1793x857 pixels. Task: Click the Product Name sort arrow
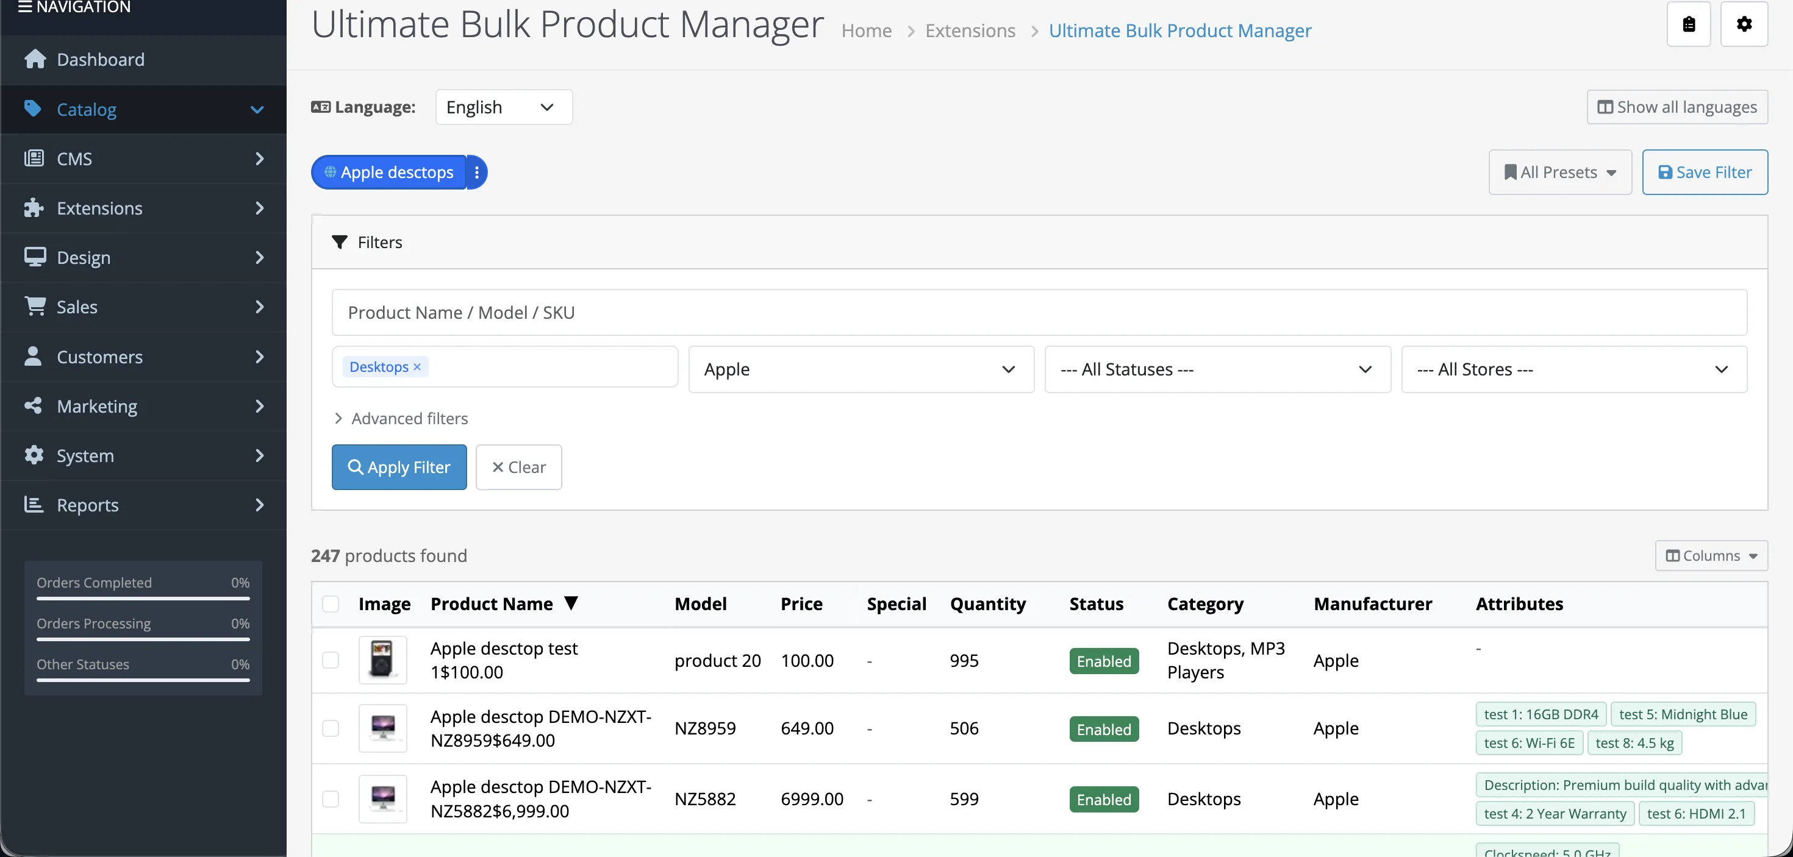click(x=571, y=603)
